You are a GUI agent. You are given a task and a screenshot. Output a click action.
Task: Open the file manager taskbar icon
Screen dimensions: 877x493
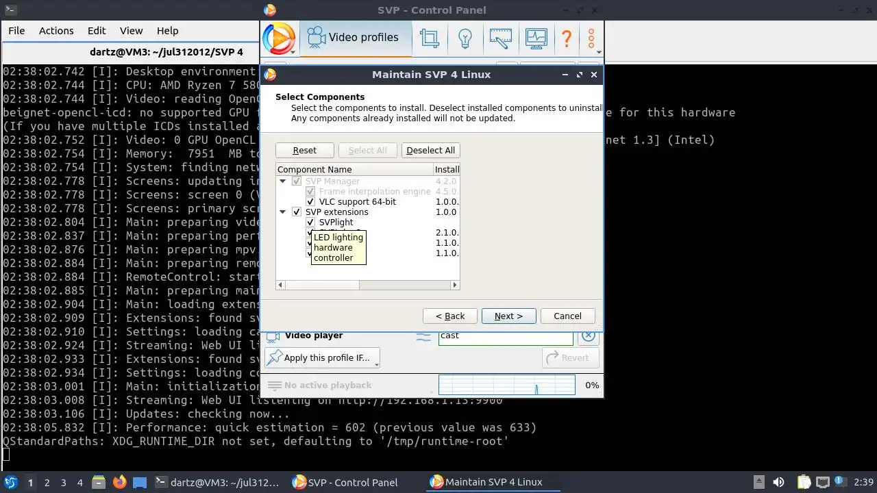pyautogui.click(x=98, y=482)
